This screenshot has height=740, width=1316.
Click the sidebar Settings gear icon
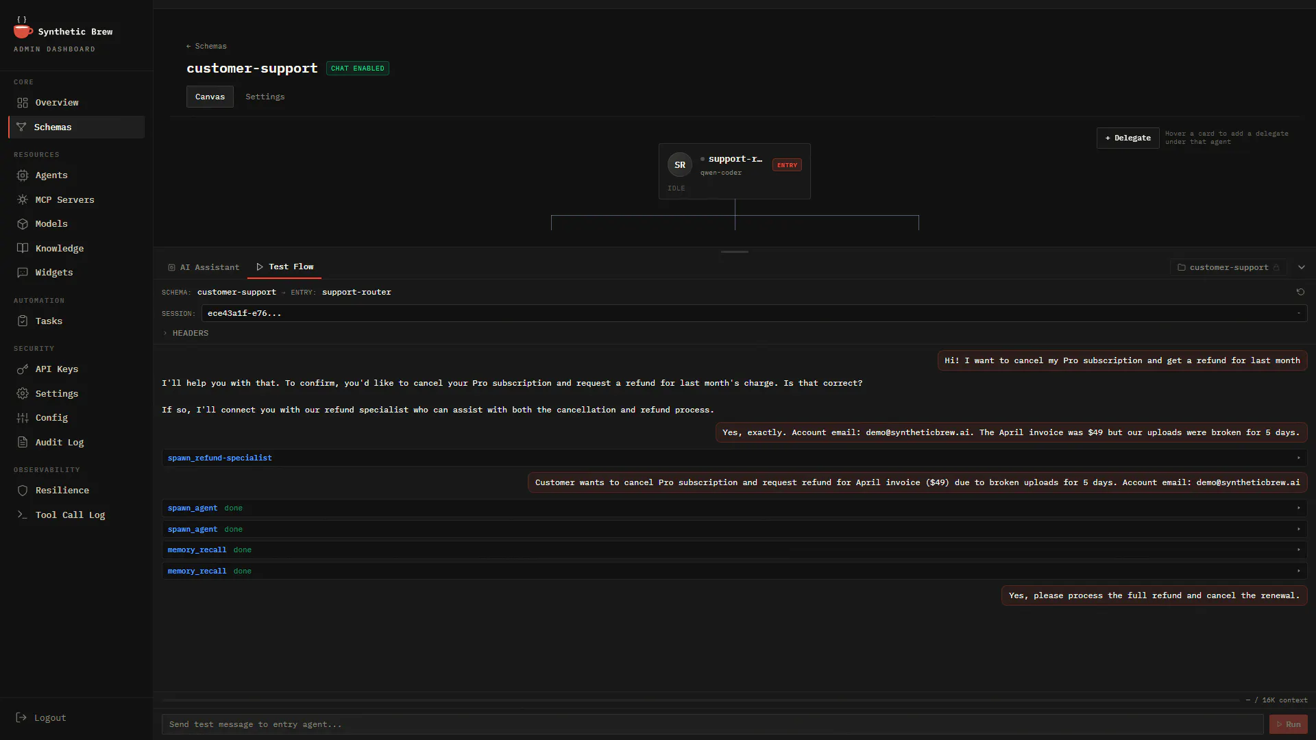point(23,394)
